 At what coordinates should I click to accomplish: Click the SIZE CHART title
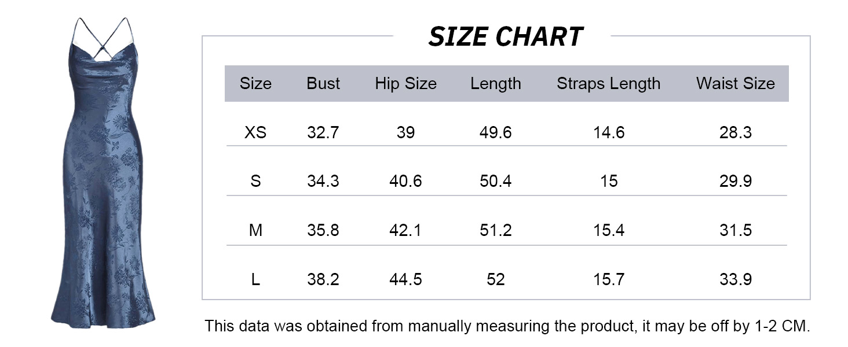tap(505, 38)
